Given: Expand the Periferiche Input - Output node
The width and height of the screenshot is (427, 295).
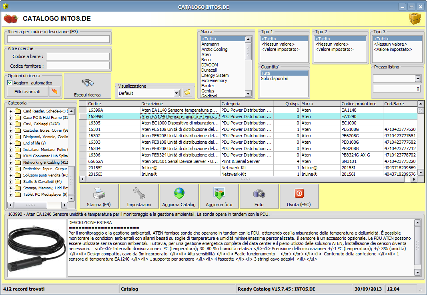Looking at the screenshot, I should coord(10,169).
